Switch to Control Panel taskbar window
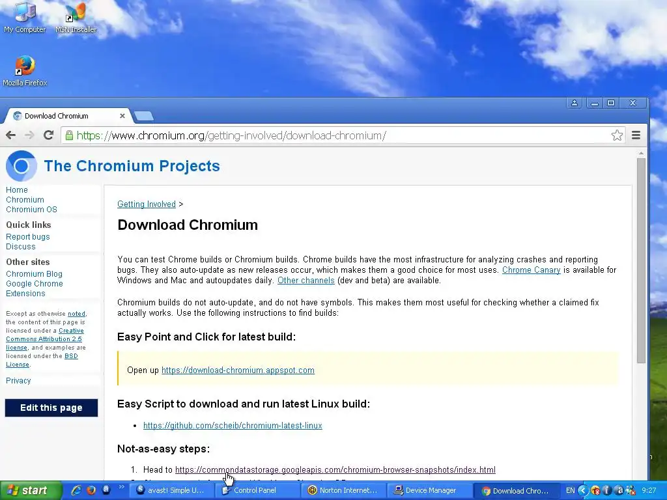Screen dimensions: 667x500 click(x=258, y=490)
